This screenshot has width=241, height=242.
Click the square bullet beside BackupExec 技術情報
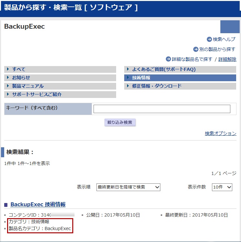click(x=6, y=205)
